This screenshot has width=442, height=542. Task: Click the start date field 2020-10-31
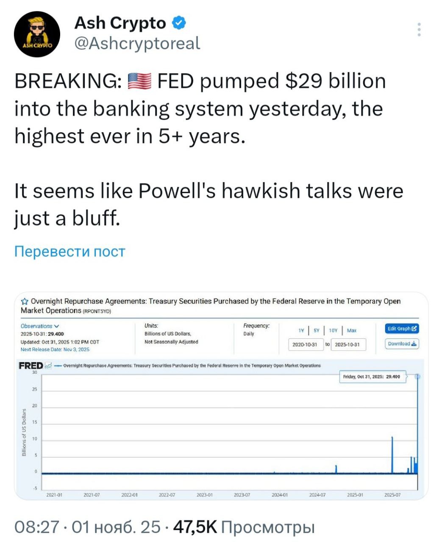[x=306, y=344]
